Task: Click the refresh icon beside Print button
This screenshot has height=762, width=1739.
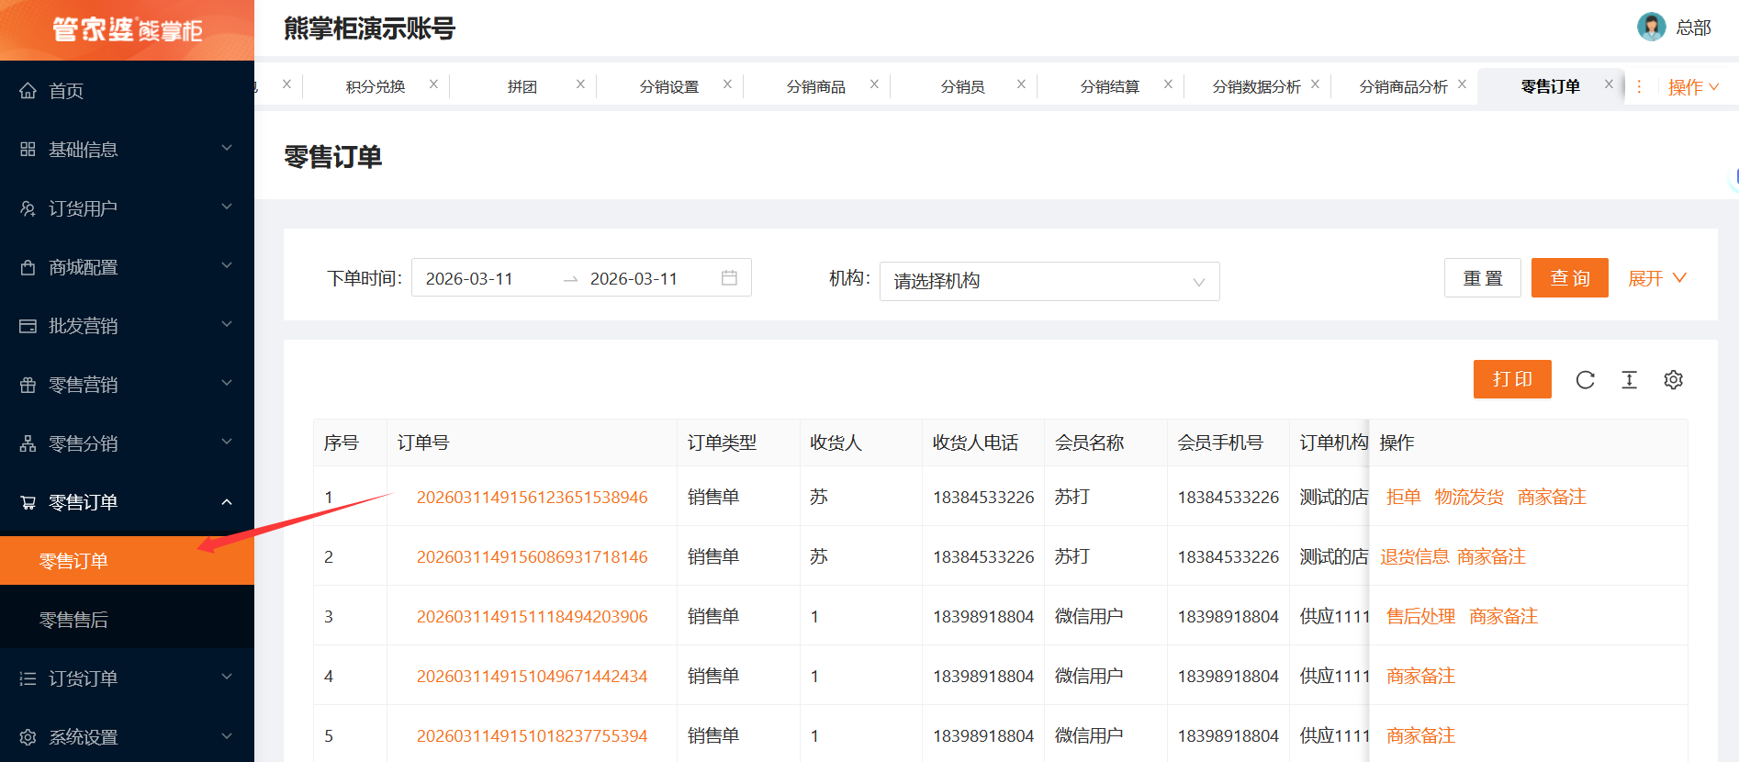Action: [x=1585, y=380]
